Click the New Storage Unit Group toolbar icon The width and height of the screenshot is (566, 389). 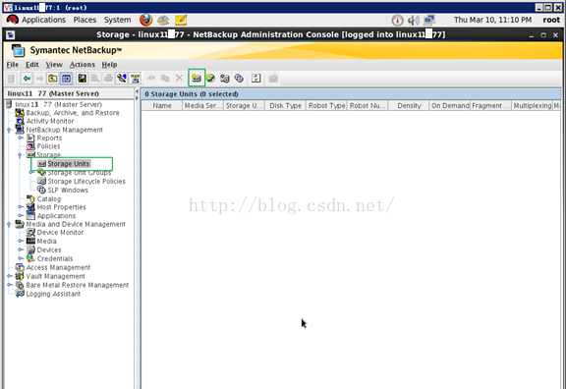[210, 78]
